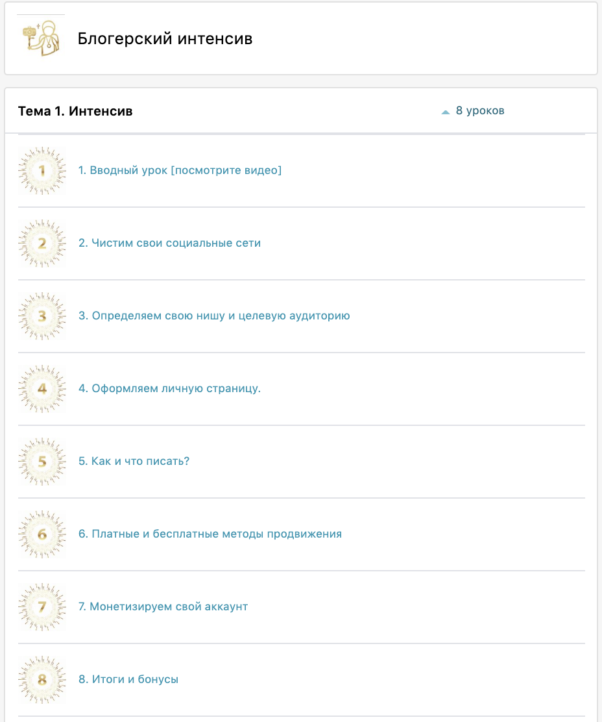
Task: Open lesson '5. Как и что писать?'
Action: point(134,462)
